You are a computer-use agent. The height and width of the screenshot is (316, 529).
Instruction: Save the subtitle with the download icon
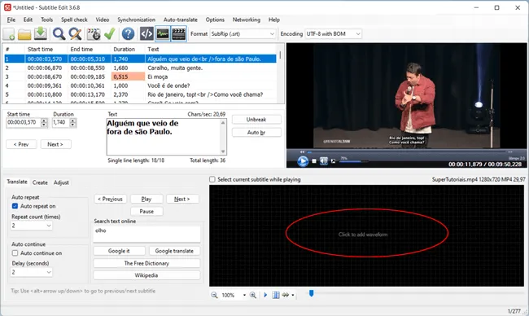click(x=41, y=33)
